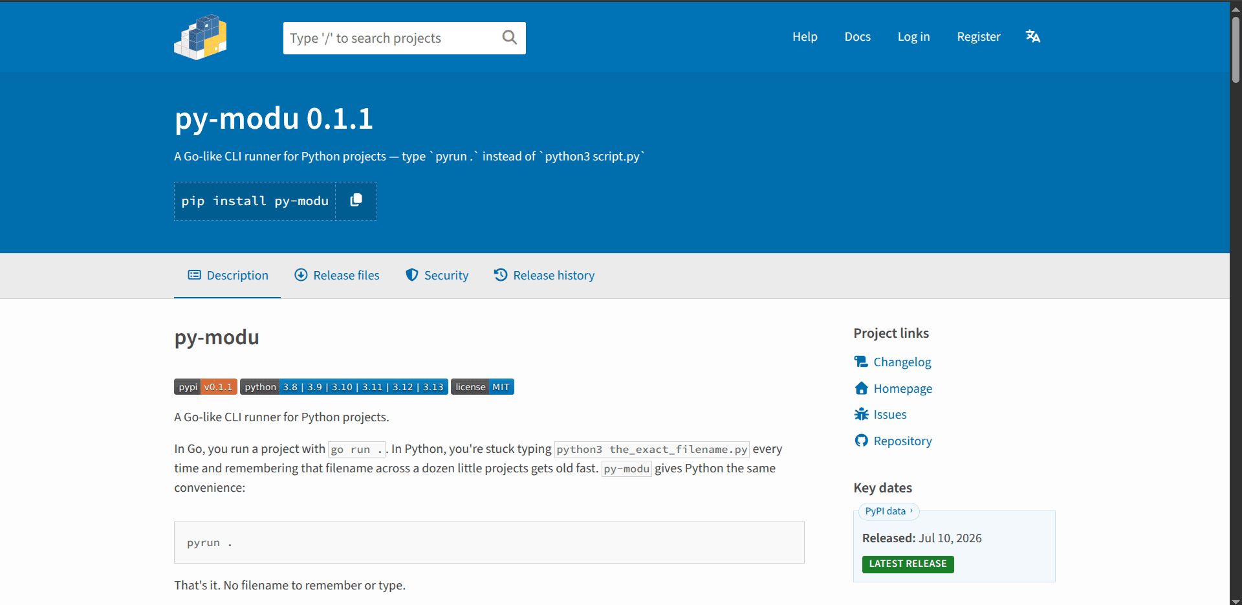Click 'python3 the_exact_filename.py' inline code
1242x605 pixels.
point(652,449)
